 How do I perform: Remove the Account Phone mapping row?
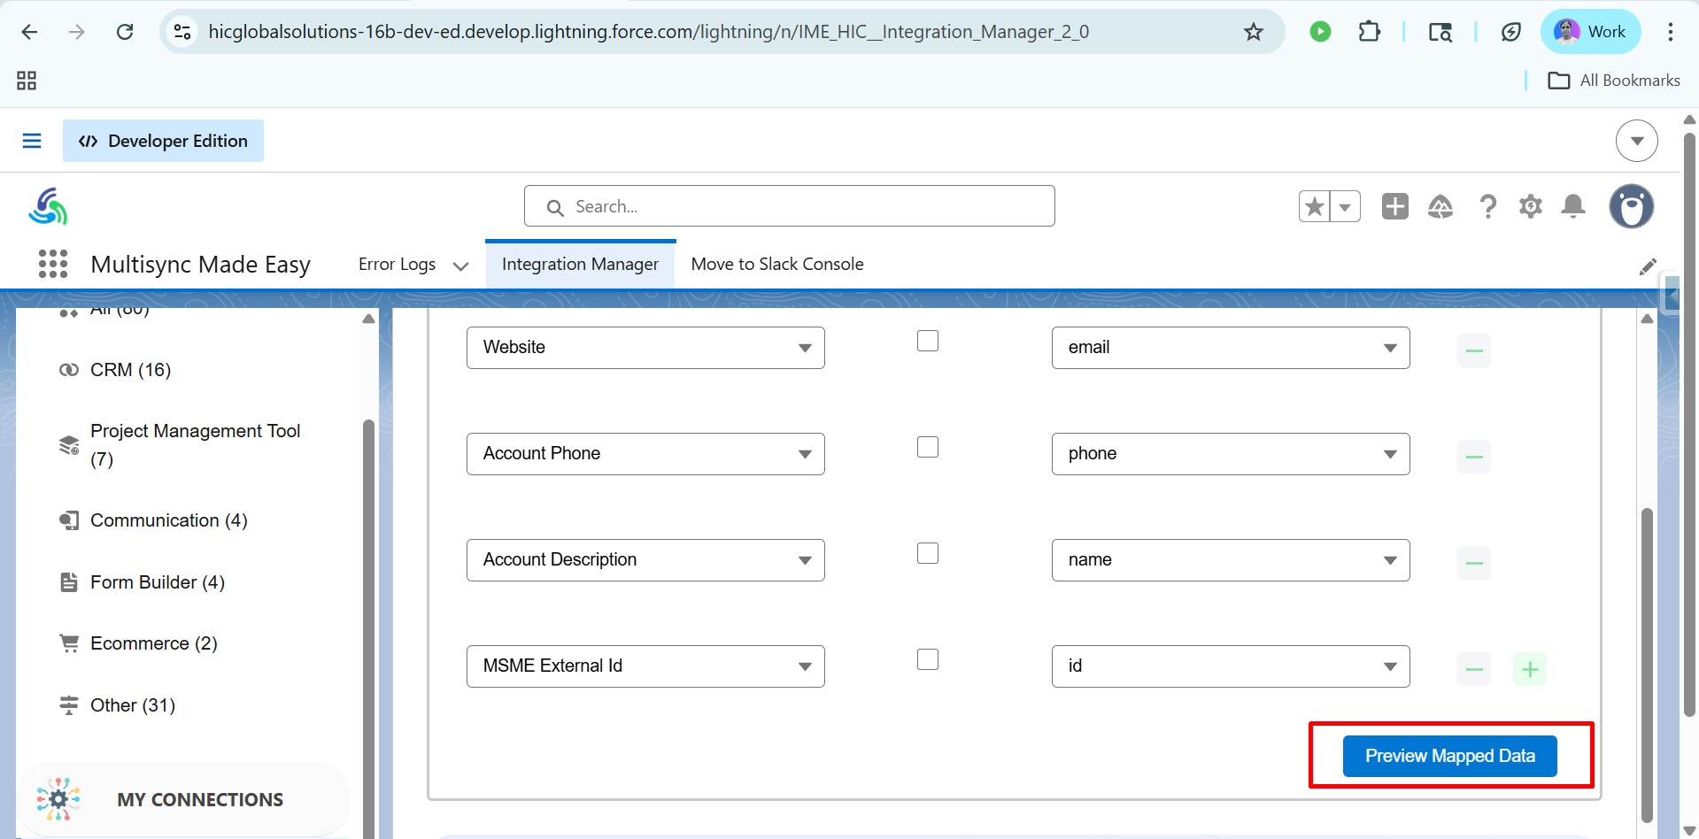tap(1474, 457)
